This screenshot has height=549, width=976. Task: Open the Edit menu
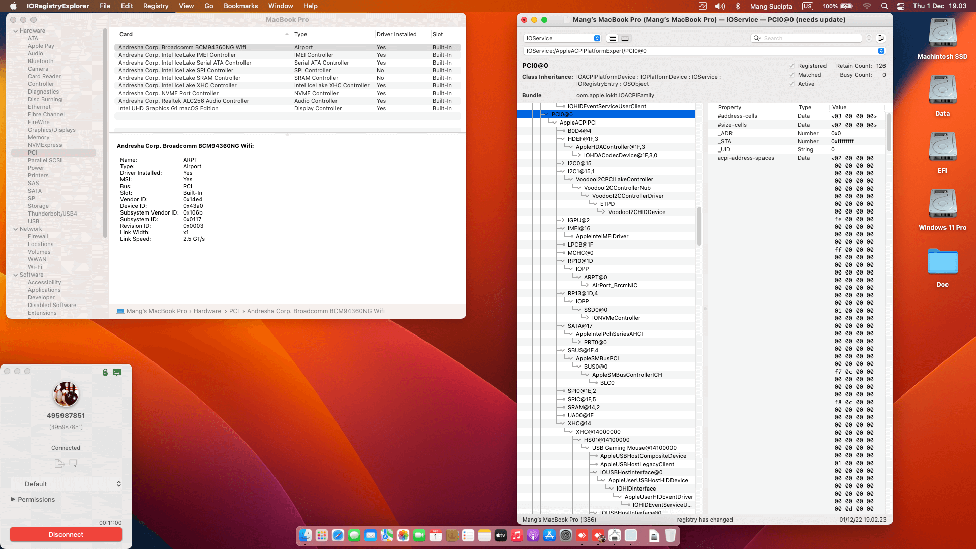click(127, 6)
